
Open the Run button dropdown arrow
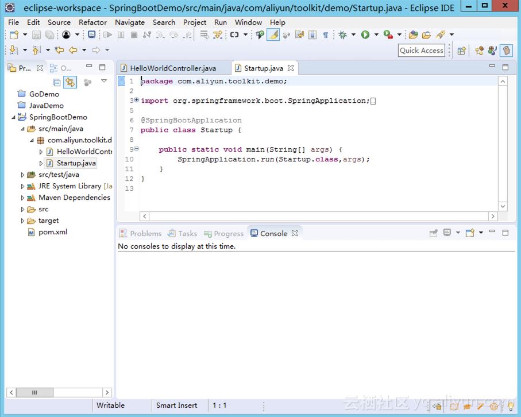376,34
